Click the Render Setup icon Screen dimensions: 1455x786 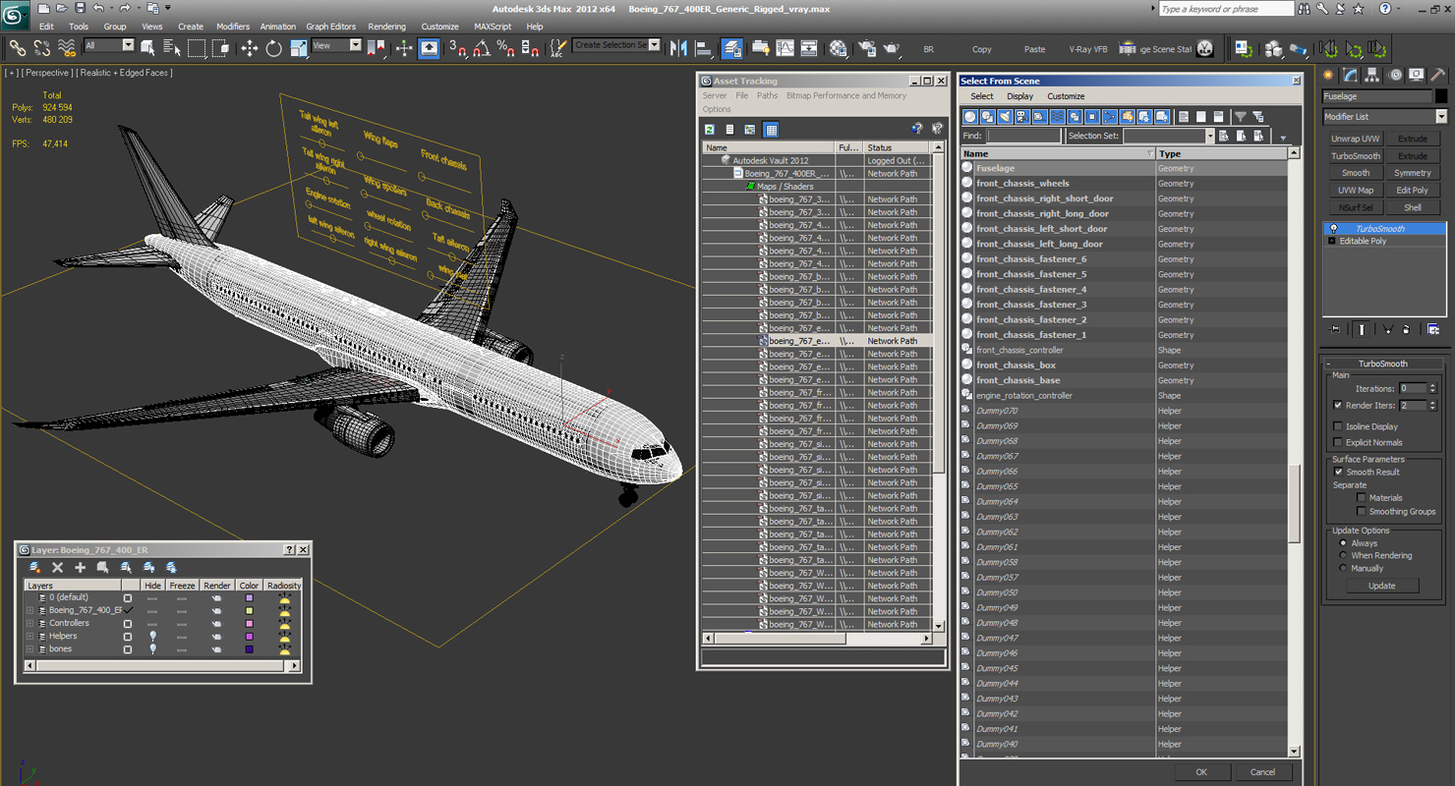point(867,48)
